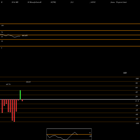This screenshot has width=140, height=140.
Task: Select the tallest red MR bar
Action: [x=14, y=111]
